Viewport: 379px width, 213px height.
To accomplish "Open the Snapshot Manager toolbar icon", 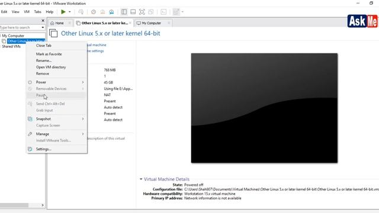I will 111,12.
